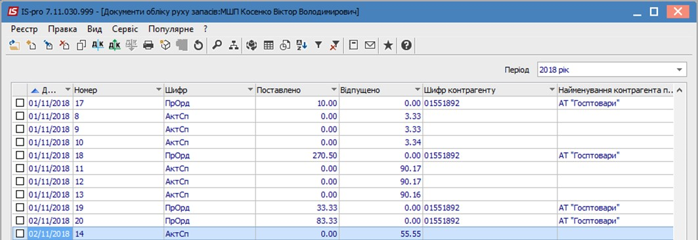Sort by Найменування контрагента column header
This screenshot has width=698, height=240.
(616, 90)
